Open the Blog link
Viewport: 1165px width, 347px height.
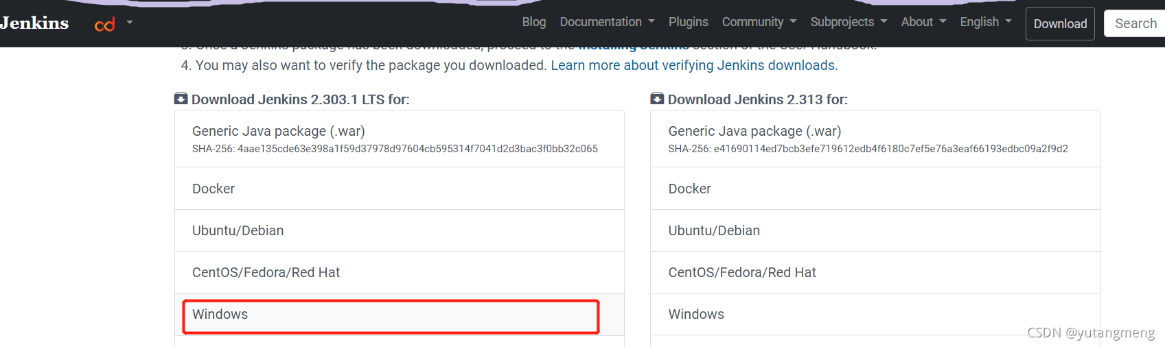click(533, 22)
